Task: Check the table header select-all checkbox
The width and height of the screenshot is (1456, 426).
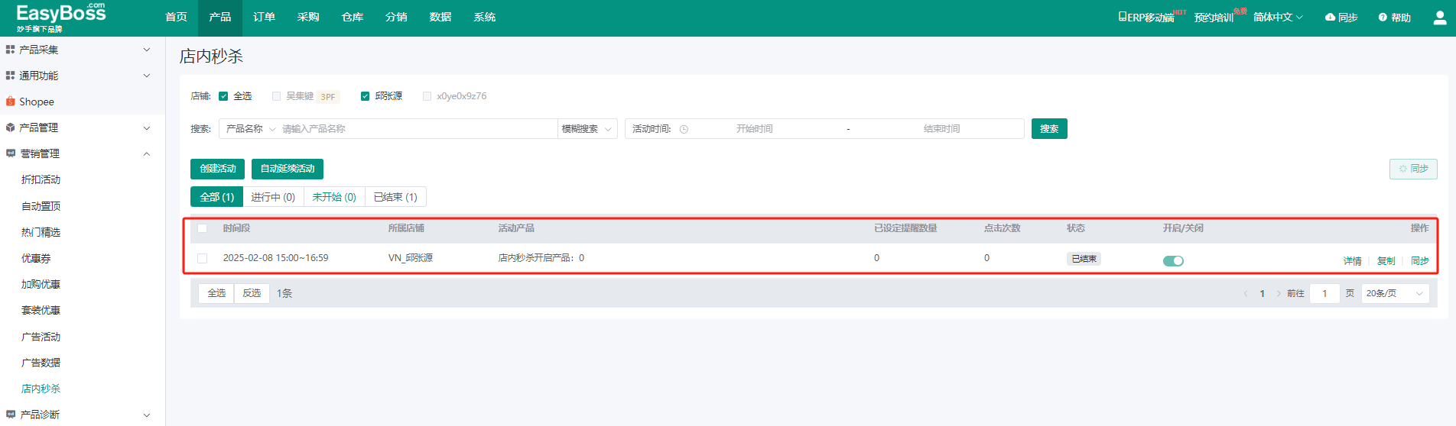Action: click(202, 228)
